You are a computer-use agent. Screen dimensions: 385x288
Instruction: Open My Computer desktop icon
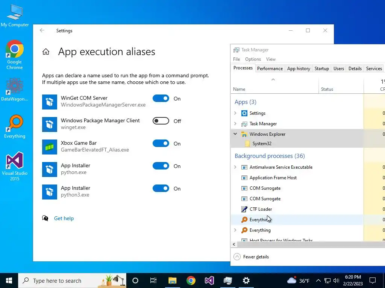[x=15, y=16]
